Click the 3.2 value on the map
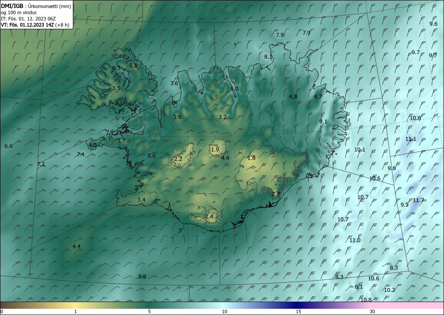Image resolution: width=444 pixels, height=315 pixels. coord(222,117)
